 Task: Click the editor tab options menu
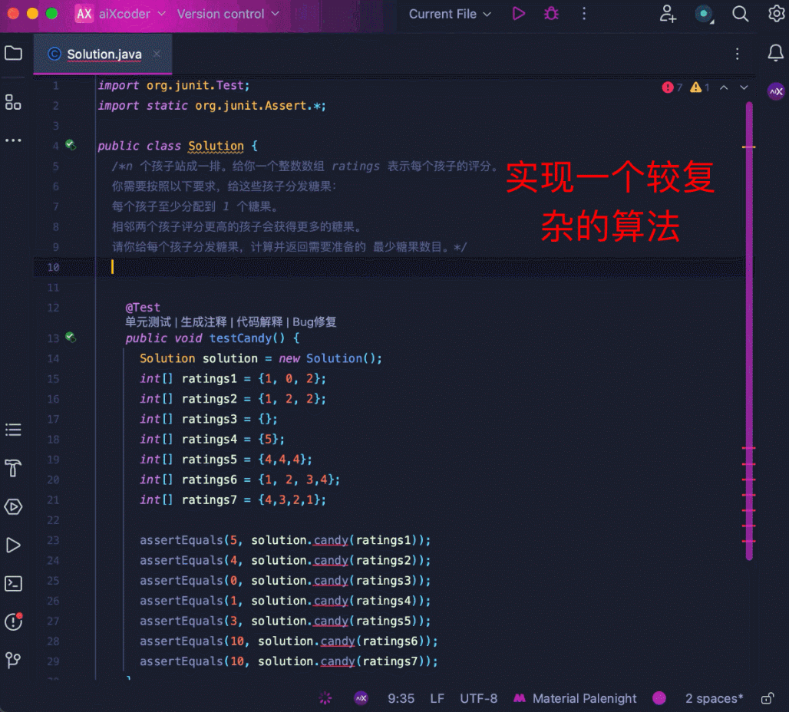point(737,54)
